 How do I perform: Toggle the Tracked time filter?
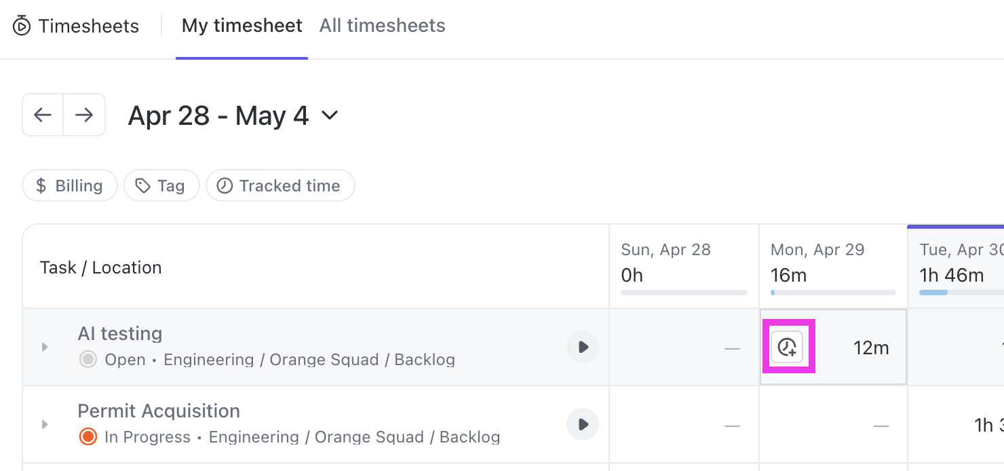click(x=280, y=186)
